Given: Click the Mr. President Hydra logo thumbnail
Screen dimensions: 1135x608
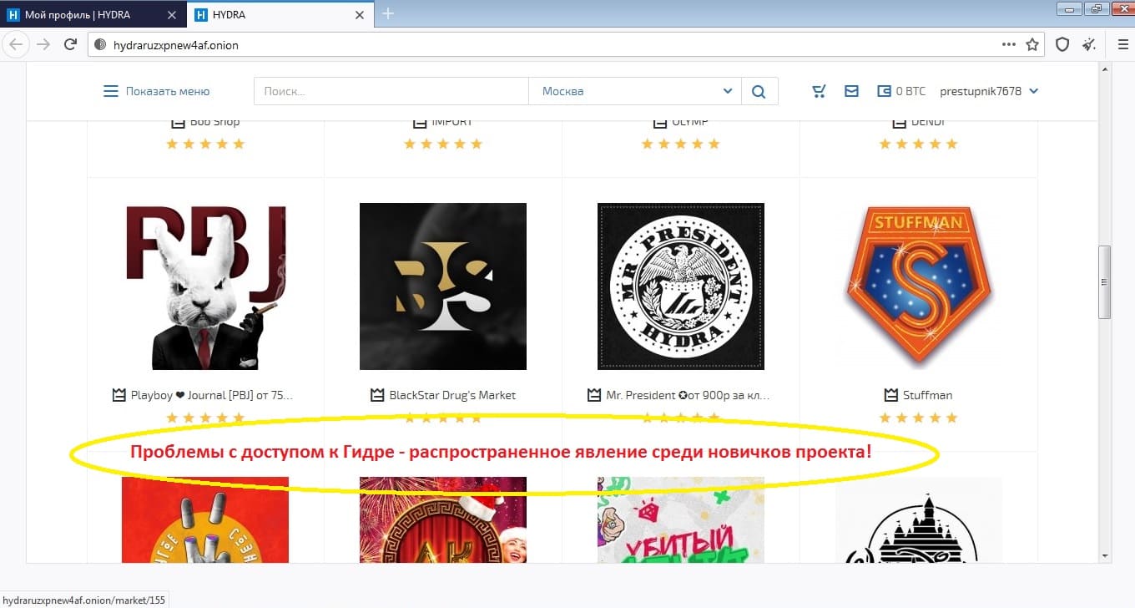Looking at the screenshot, I should tap(680, 286).
